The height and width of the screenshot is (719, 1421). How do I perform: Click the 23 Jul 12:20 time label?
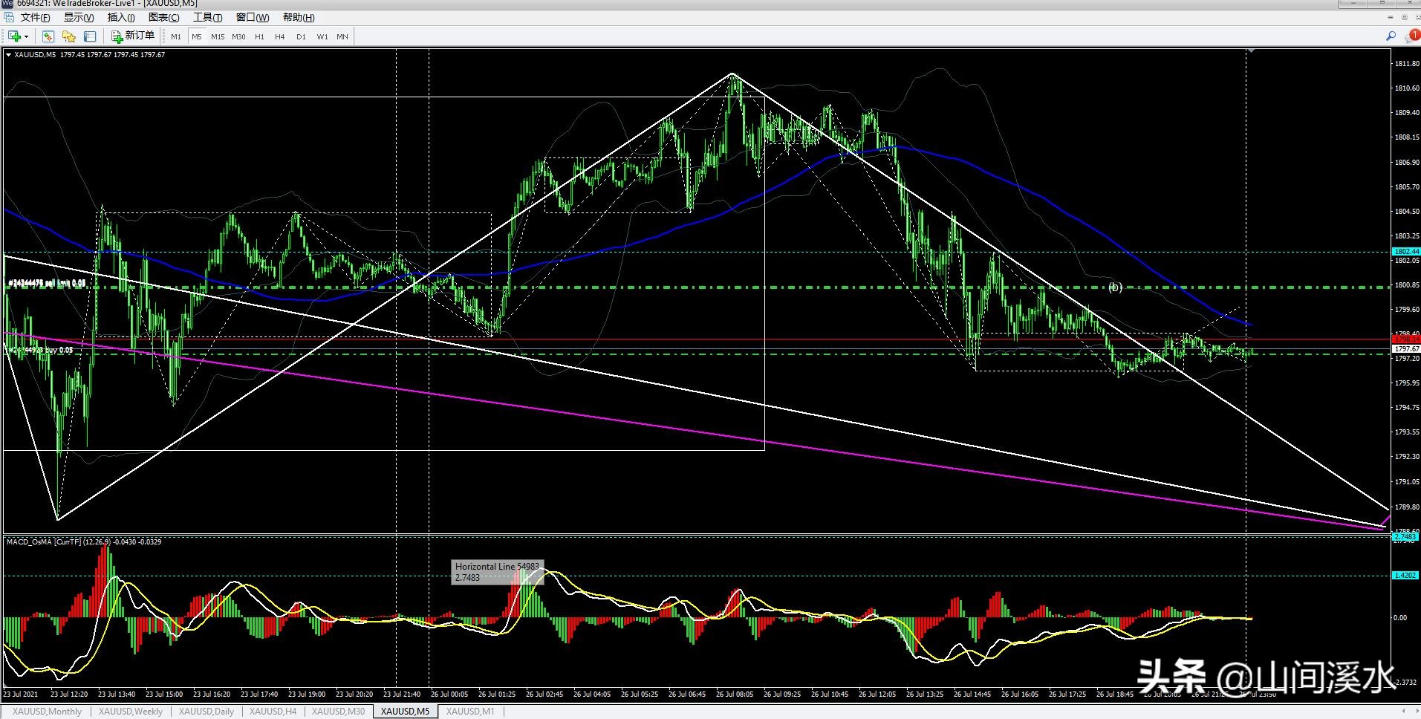pos(69,694)
